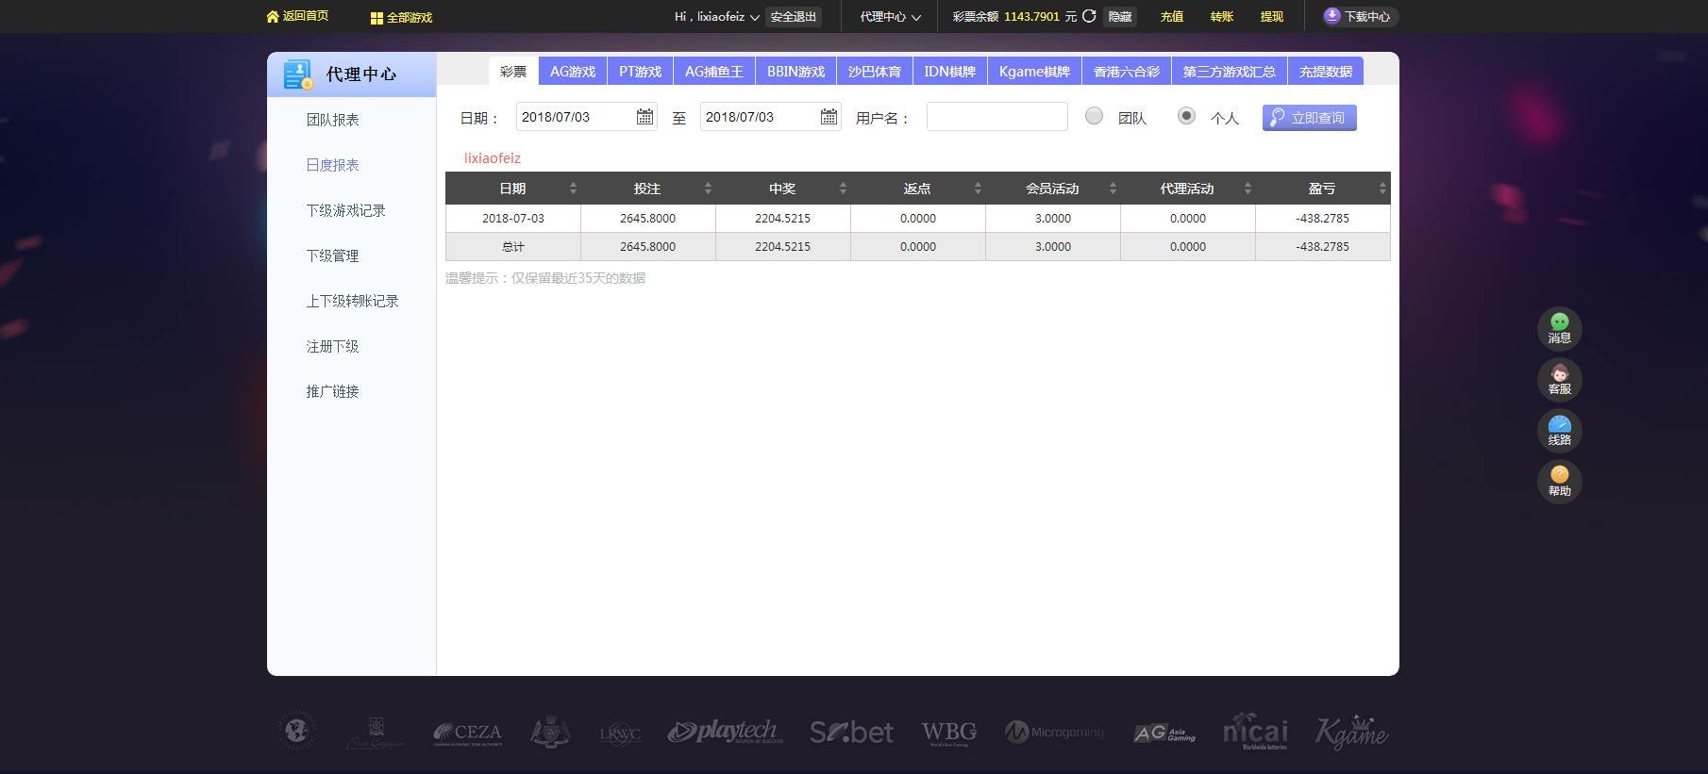
Task: Click the grid icon beside 全部游戏
Action: coord(377,18)
